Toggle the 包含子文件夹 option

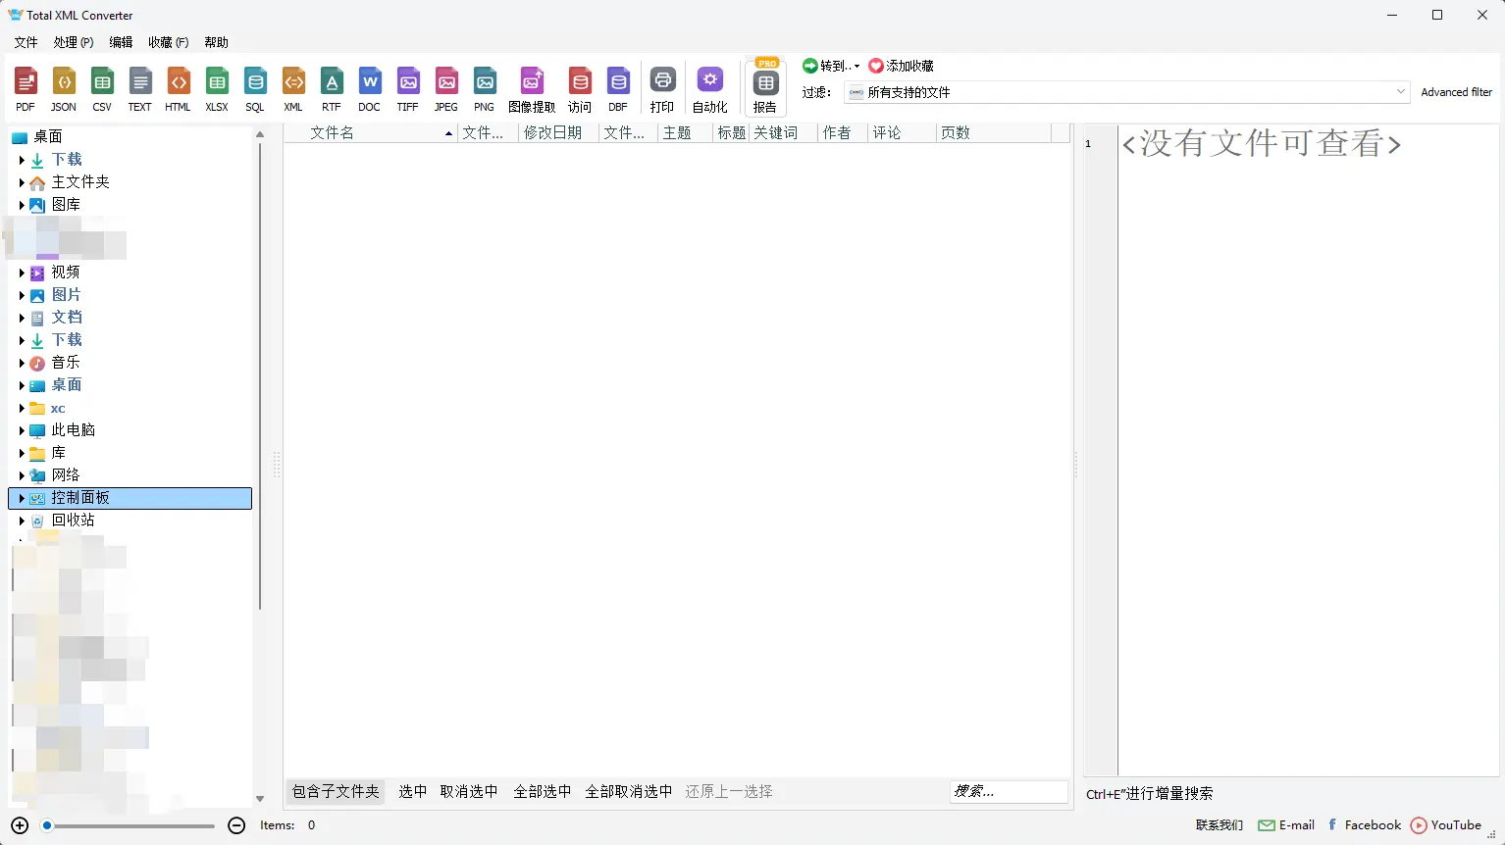336,791
